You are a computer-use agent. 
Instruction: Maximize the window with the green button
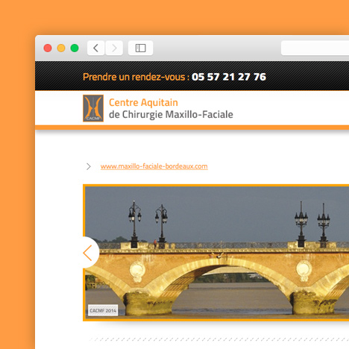75,48
